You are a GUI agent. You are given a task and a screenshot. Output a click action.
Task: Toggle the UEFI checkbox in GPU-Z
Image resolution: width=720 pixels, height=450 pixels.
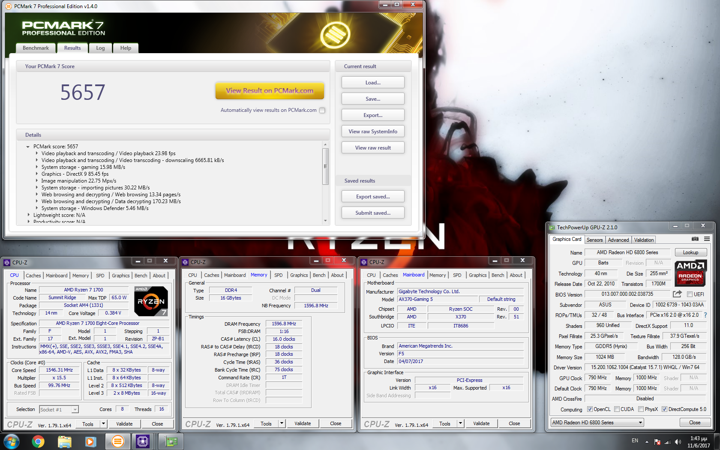(690, 294)
